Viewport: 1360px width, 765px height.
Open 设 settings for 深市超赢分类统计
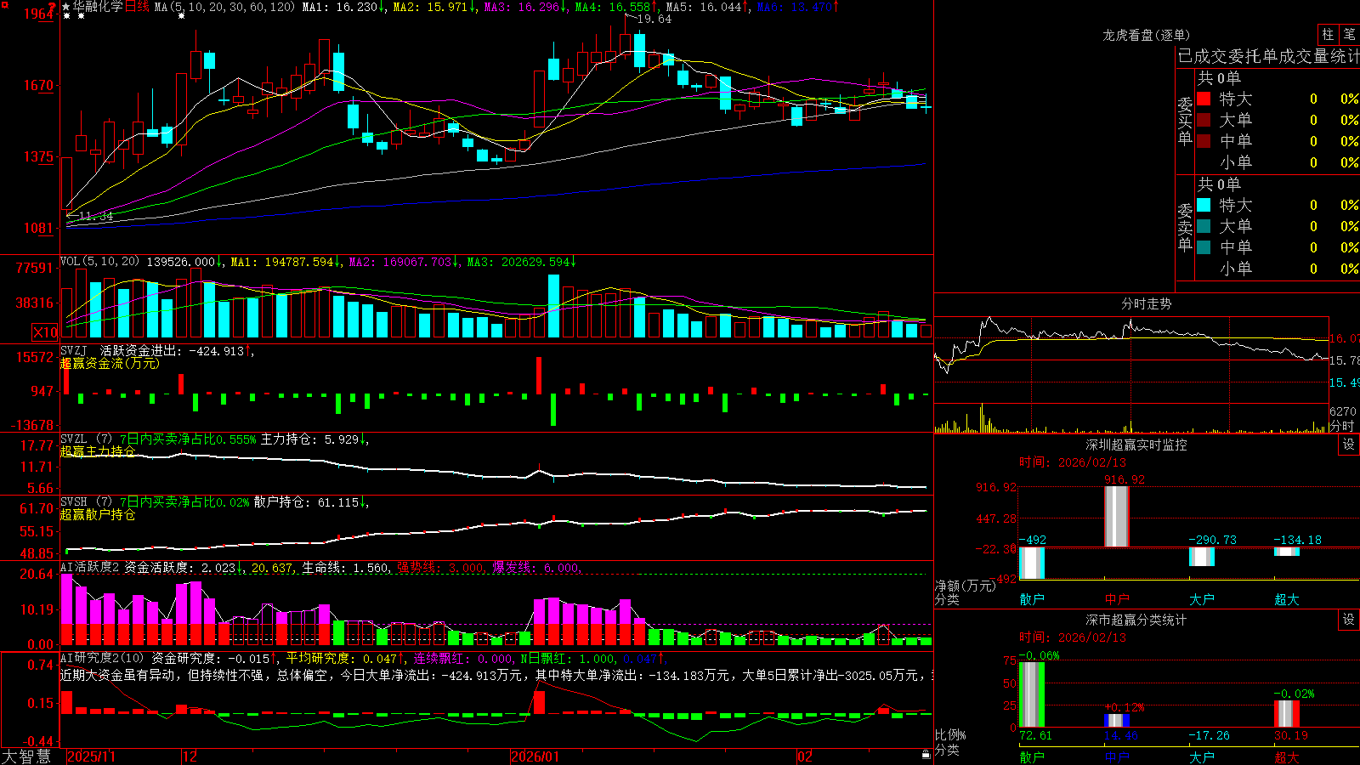coord(1349,620)
